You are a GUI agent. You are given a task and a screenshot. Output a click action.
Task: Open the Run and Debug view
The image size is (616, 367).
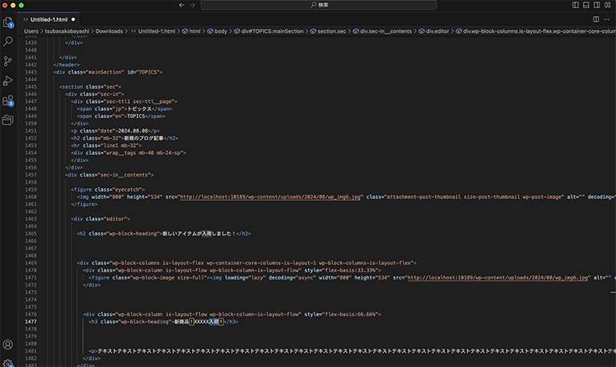[x=8, y=80]
